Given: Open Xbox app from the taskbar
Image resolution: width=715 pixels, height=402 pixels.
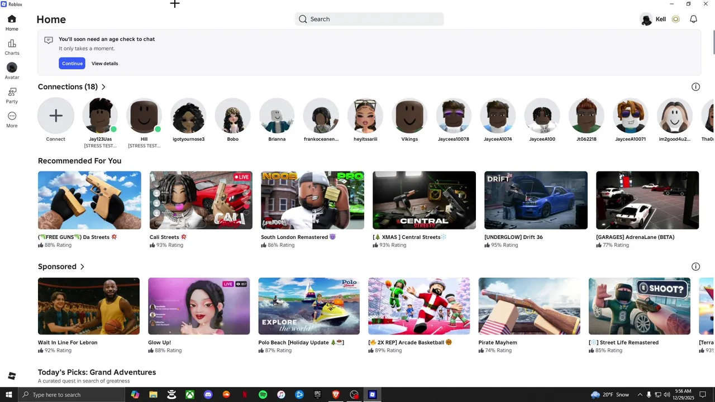Looking at the screenshot, I should coord(190,395).
